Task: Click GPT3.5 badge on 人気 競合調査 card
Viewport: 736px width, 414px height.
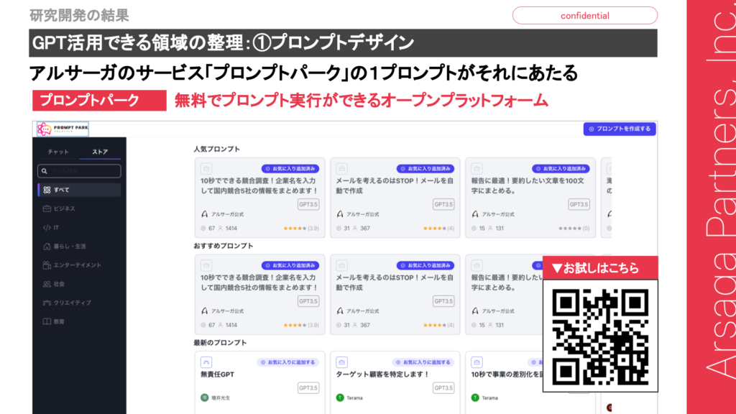Action: (308, 205)
